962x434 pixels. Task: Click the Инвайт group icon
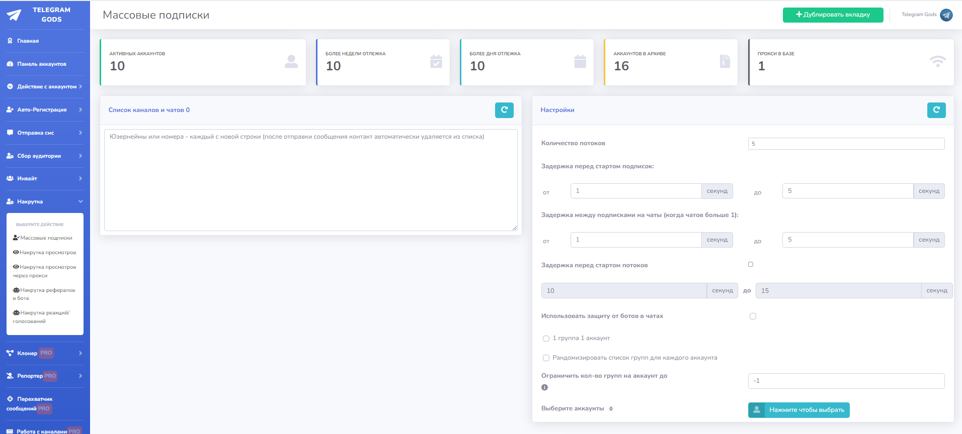point(10,178)
